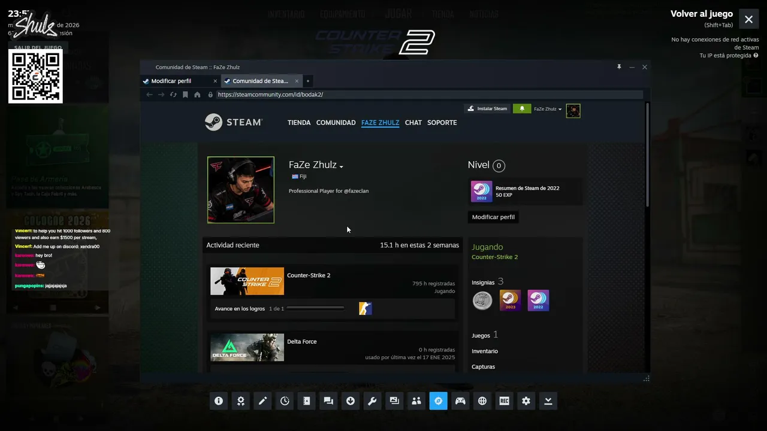Open the game overview info icon
Screen dimensions: 767x431
coord(219,401)
